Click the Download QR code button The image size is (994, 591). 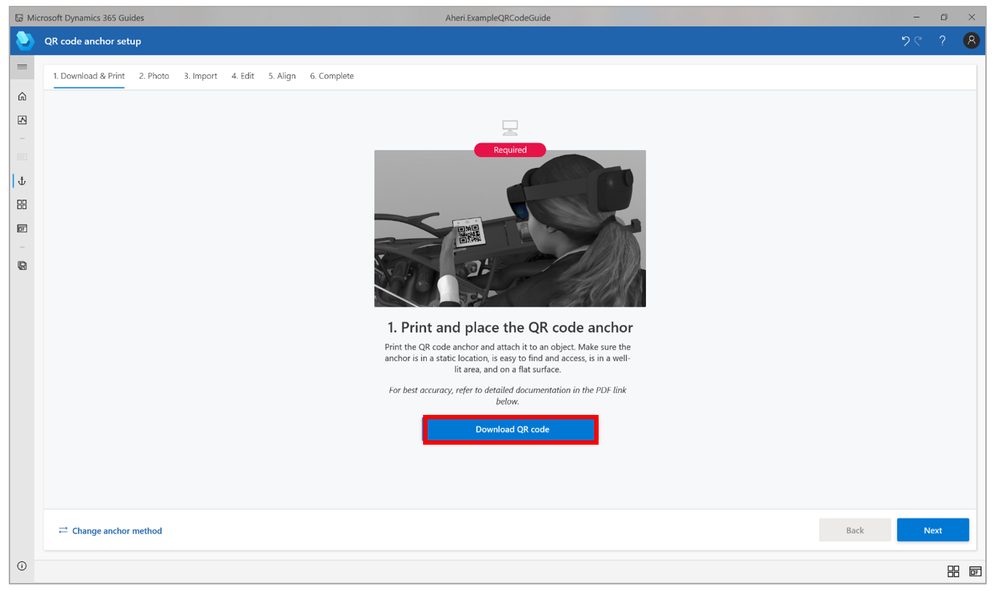coord(510,429)
